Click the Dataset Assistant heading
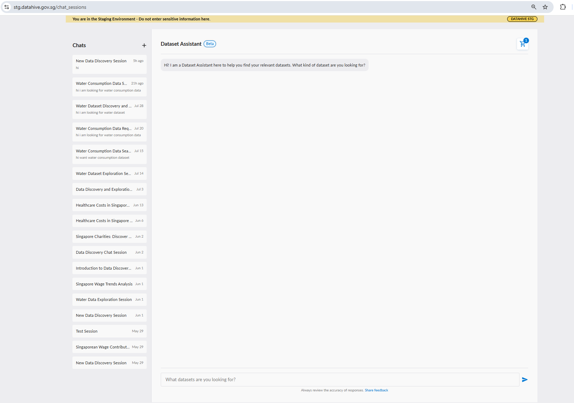Viewport: 574px width, 403px height. click(x=181, y=44)
